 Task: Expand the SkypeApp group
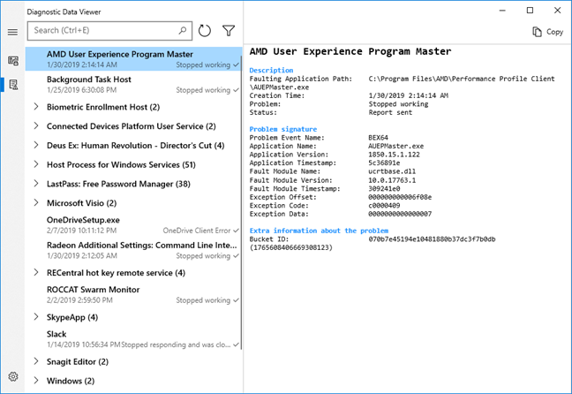[35, 316]
